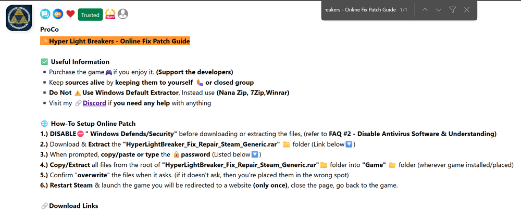
Task: Go to previous find result with up arrow
Action: pyautogui.click(x=425, y=10)
